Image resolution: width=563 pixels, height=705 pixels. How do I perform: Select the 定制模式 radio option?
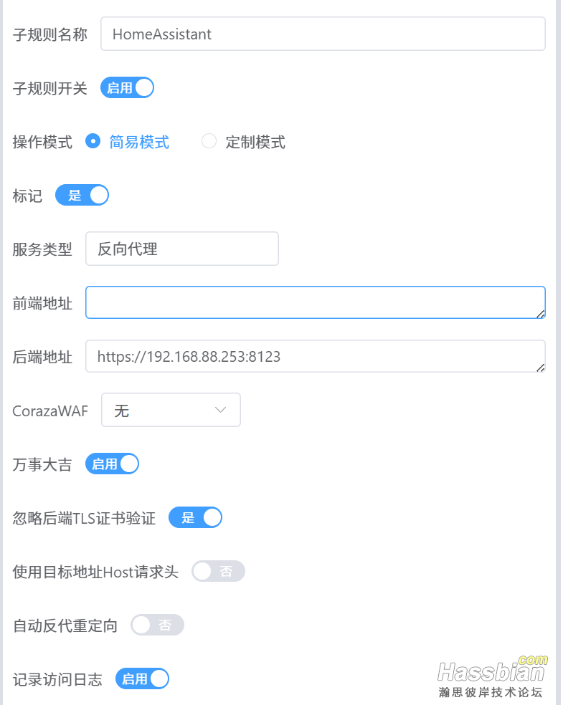point(209,141)
